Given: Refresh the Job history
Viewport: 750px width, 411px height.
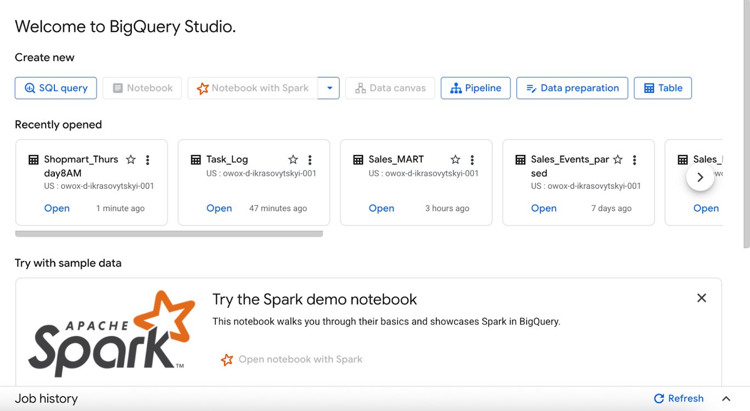Looking at the screenshot, I should [679, 399].
